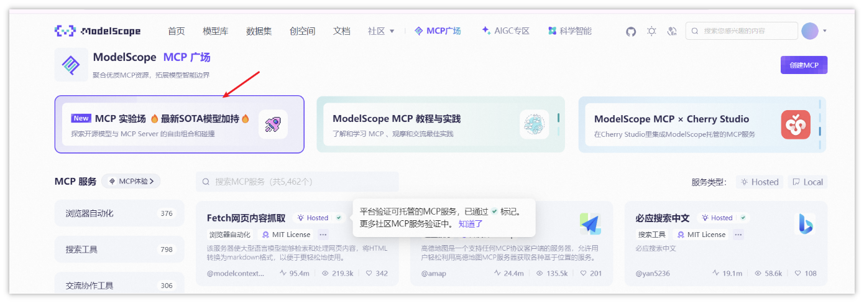Open the ModelScope MCP 教程与实践 card

[x=441, y=124]
